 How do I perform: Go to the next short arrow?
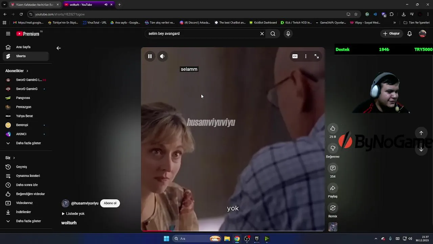point(421,149)
